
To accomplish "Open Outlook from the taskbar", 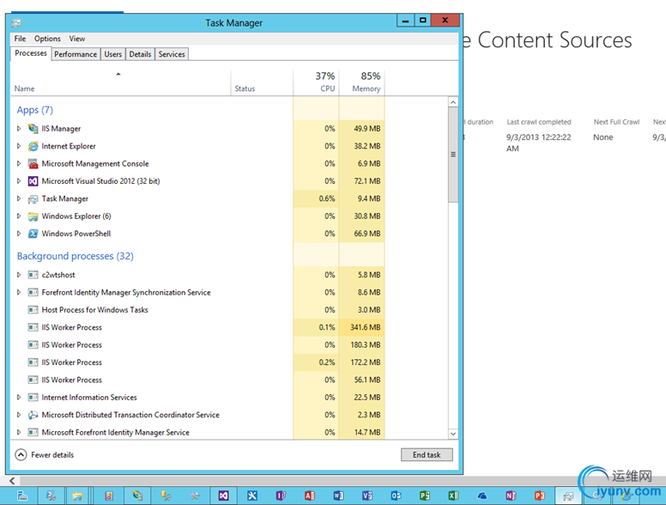I will (396, 496).
